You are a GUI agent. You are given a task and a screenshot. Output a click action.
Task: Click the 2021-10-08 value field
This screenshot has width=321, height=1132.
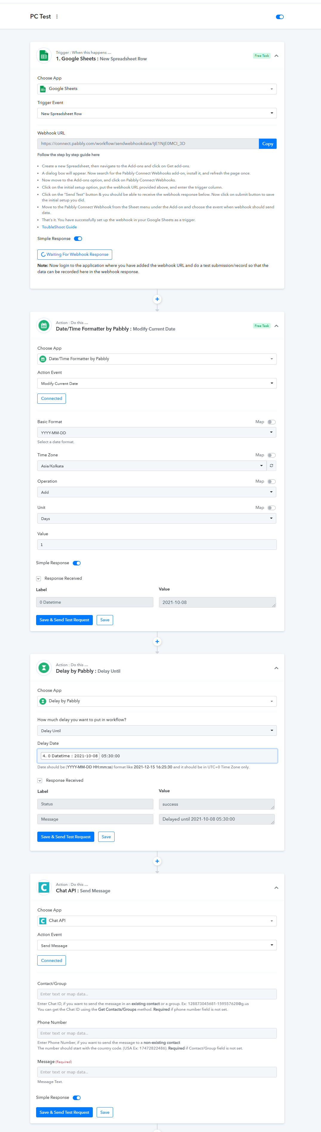click(x=217, y=602)
